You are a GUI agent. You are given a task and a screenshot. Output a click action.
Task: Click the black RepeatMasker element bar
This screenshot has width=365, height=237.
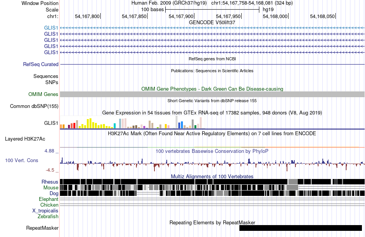click(x=300, y=228)
